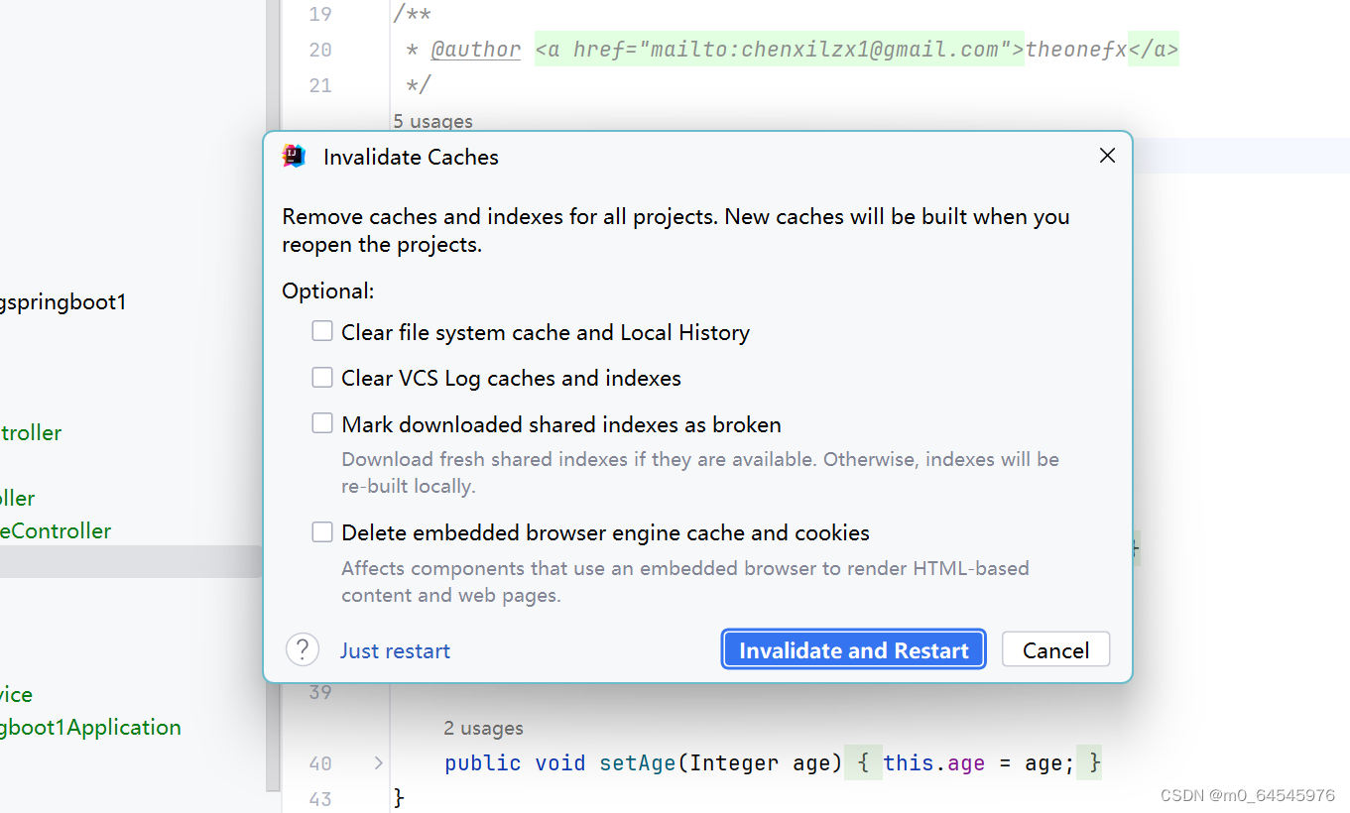This screenshot has width=1350, height=813.
Task: Select eController in the project tree
Action: pyautogui.click(x=57, y=530)
